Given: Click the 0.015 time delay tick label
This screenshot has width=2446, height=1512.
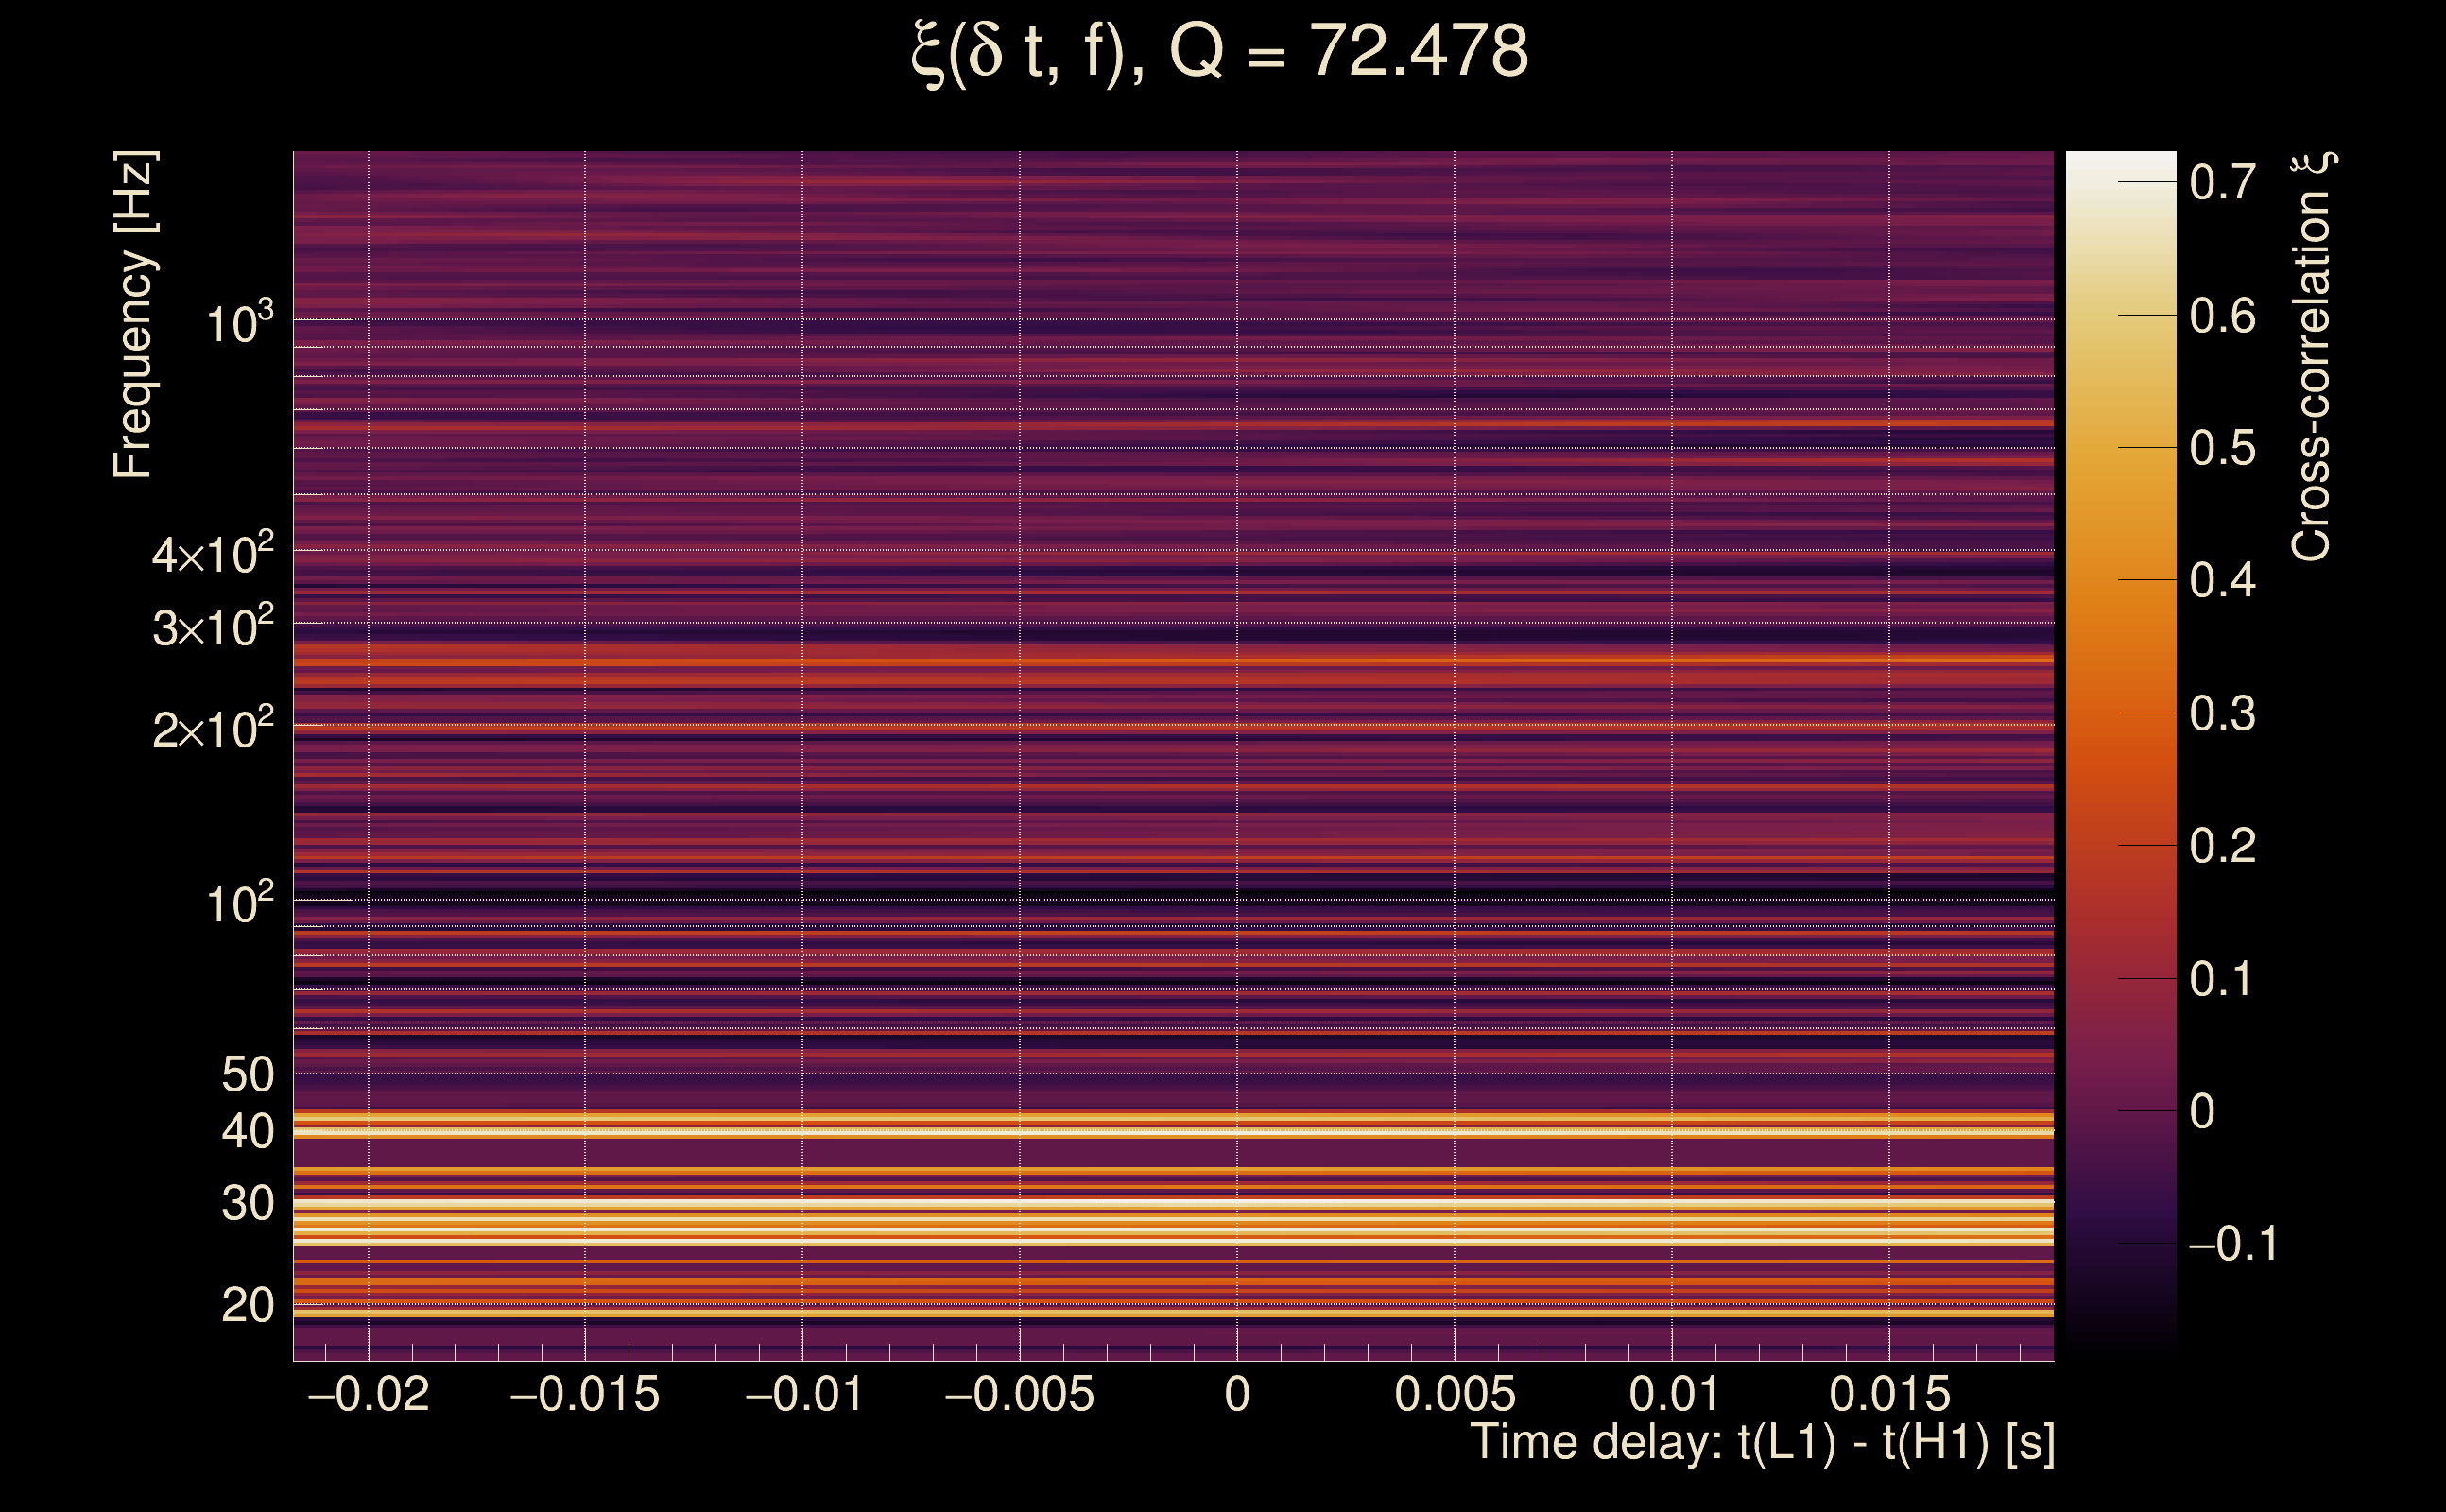Looking at the screenshot, I should click(1890, 1394).
